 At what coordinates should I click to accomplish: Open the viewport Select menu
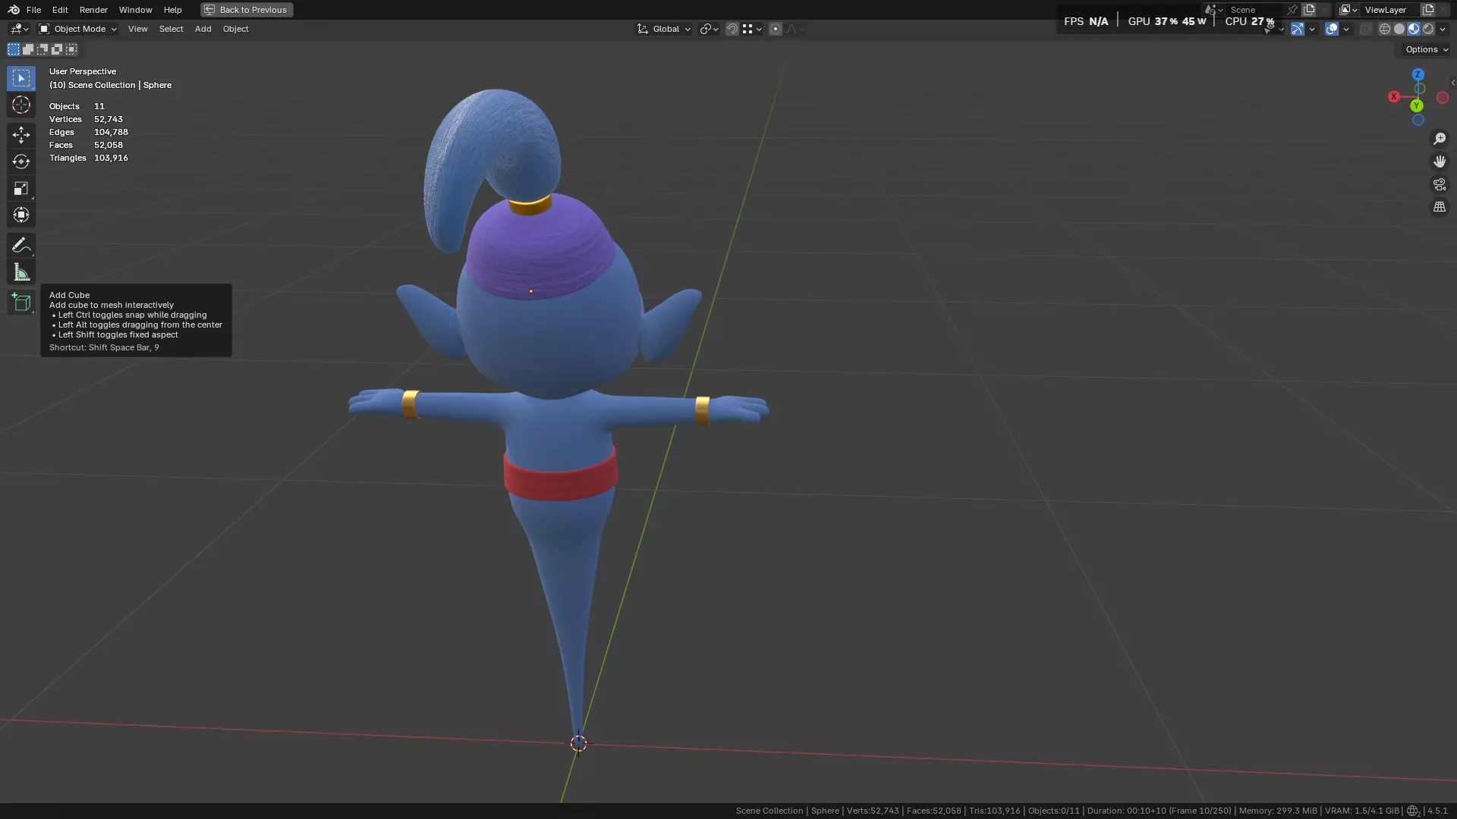[x=171, y=29]
